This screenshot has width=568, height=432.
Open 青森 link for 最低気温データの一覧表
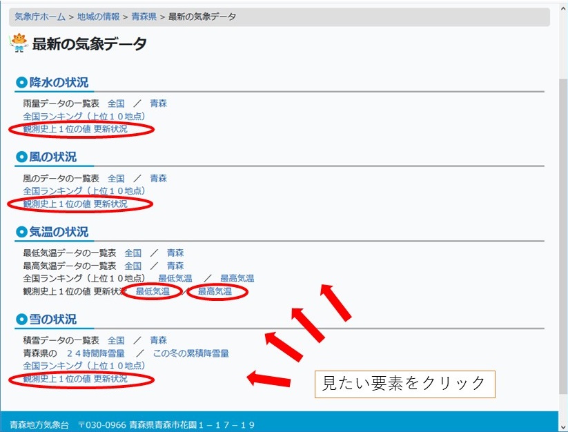point(175,253)
